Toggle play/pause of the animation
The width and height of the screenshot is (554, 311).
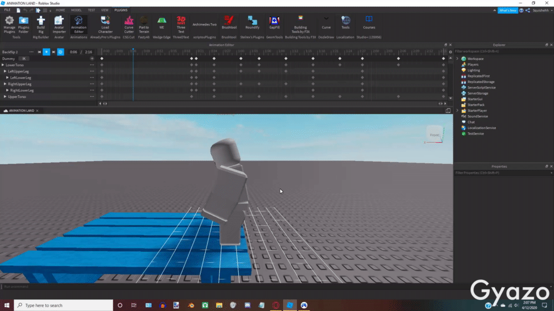47,52
